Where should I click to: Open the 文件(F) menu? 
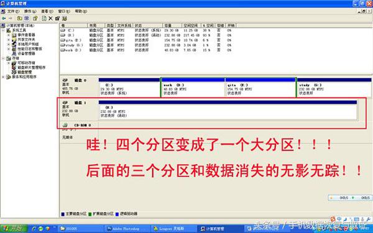pos(13,11)
